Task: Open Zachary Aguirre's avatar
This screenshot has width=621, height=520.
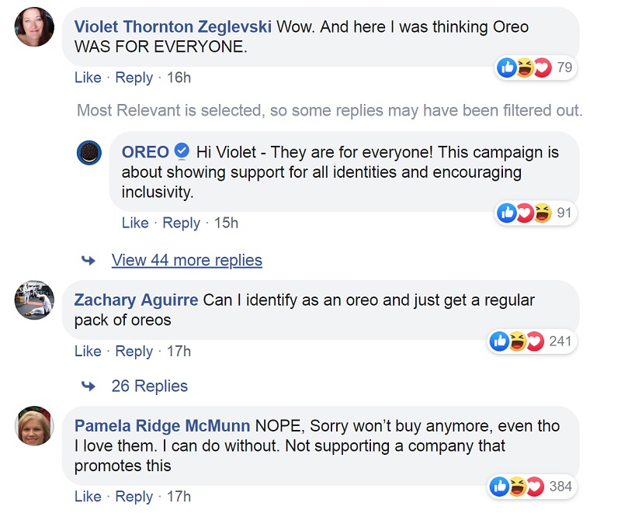Action: [x=34, y=300]
